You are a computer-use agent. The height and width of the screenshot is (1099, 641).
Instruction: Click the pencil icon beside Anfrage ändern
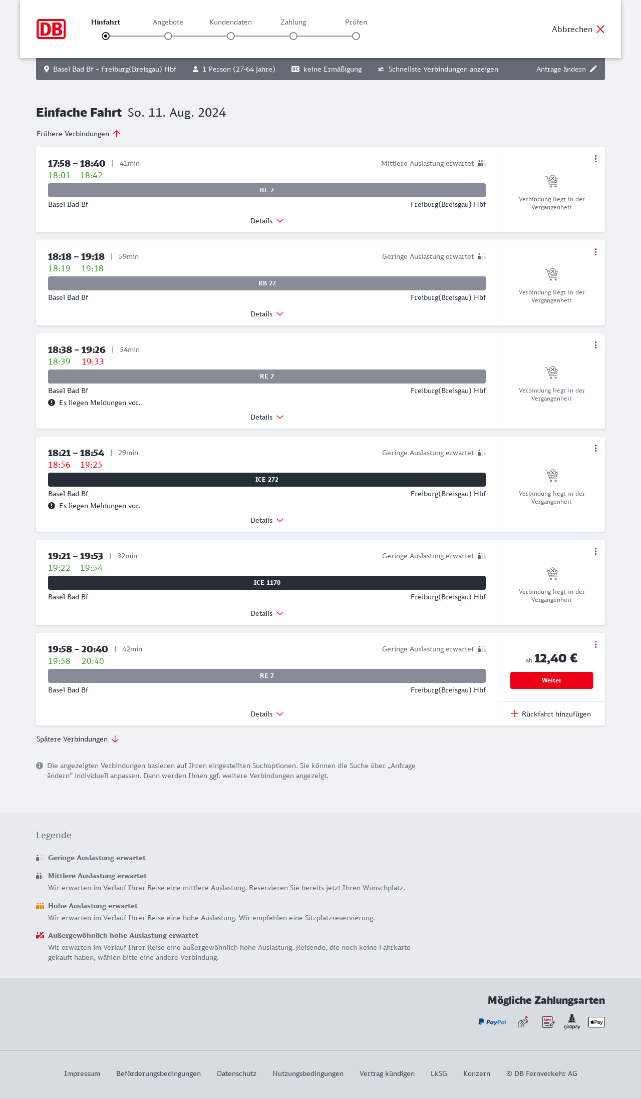[x=593, y=69]
